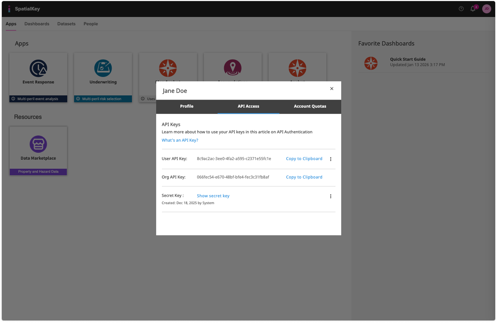Screen dimensions: 497x323
Task: Open the Underwriting app icon
Action: click(x=103, y=69)
